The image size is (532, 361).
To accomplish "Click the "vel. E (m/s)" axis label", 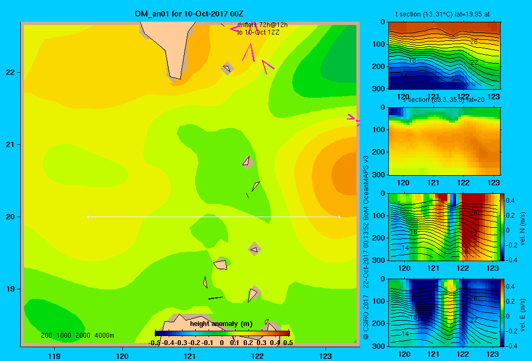I will [522, 314].
